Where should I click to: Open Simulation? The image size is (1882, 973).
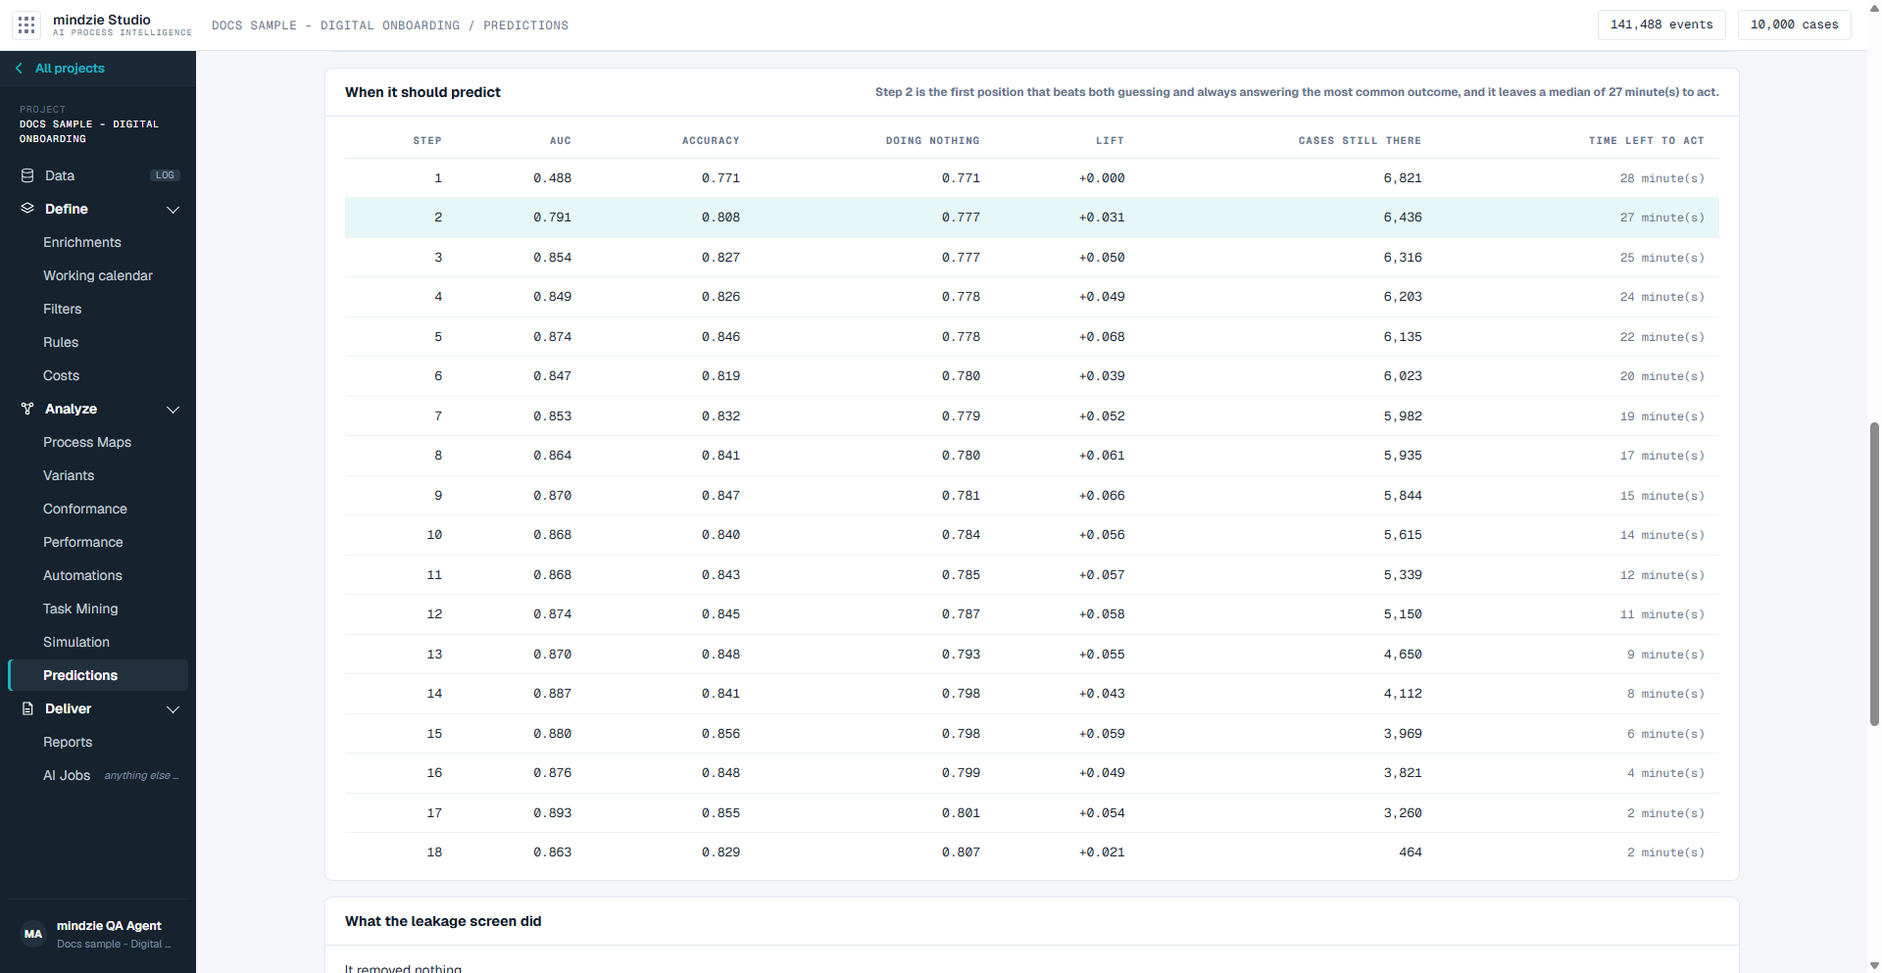pos(76,642)
